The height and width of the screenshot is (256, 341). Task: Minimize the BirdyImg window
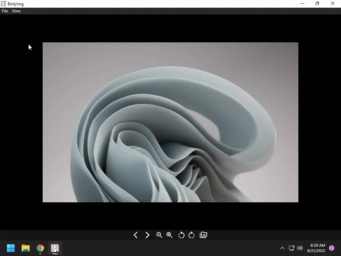[x=302, y=3]
